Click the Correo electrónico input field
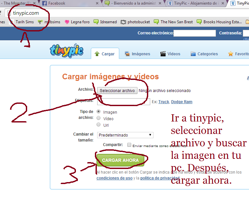This screenshot has height=205, width=249. pos(195,33)
